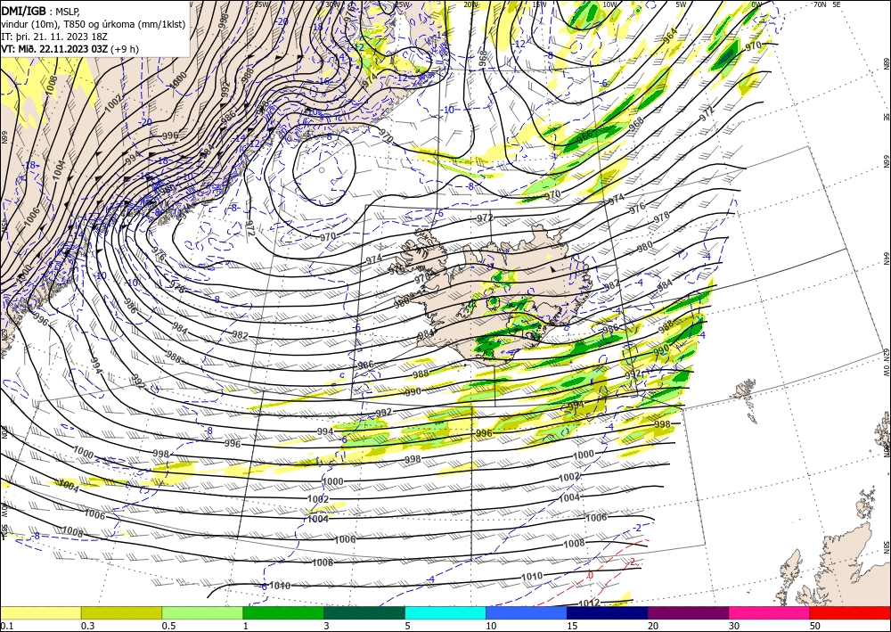The width and height of the screenshot is (891, 632).
Task: Click the red 50+ legend swatch
Action: point(850,612)
